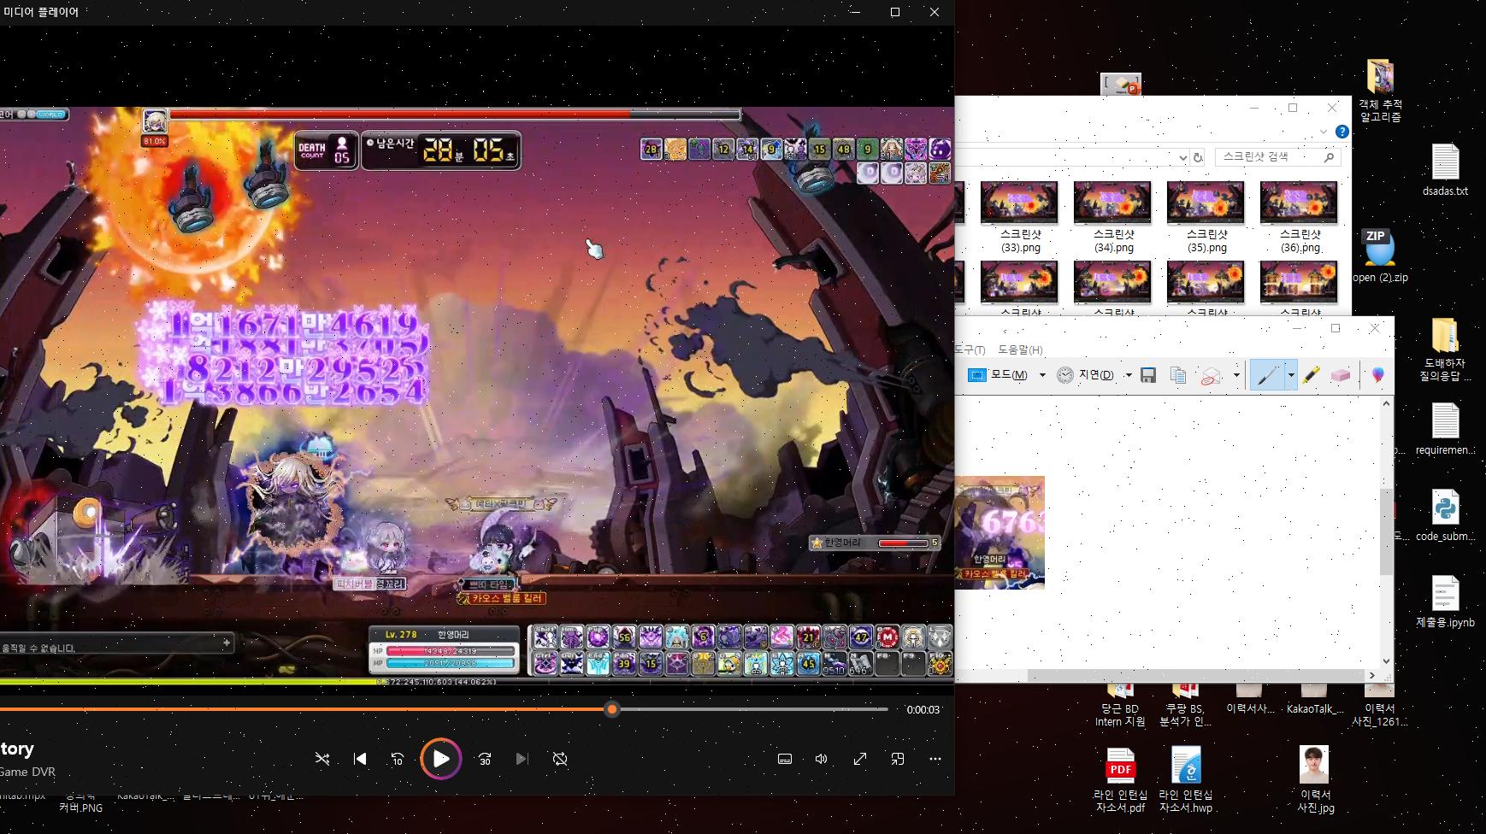The height and width of the screenshot is (834, 1486).
Task: Select the 당근 BD Intern 지원 desktop item
Action: coord(1120,708)
